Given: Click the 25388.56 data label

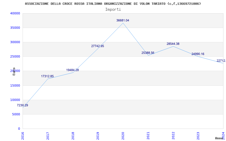Looking at the screenshot, I should [x=148, y=53].
